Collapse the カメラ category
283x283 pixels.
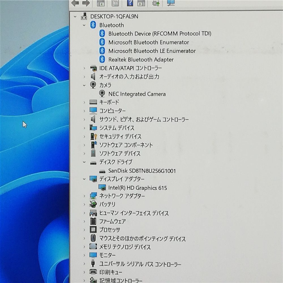tap(84, 85)
